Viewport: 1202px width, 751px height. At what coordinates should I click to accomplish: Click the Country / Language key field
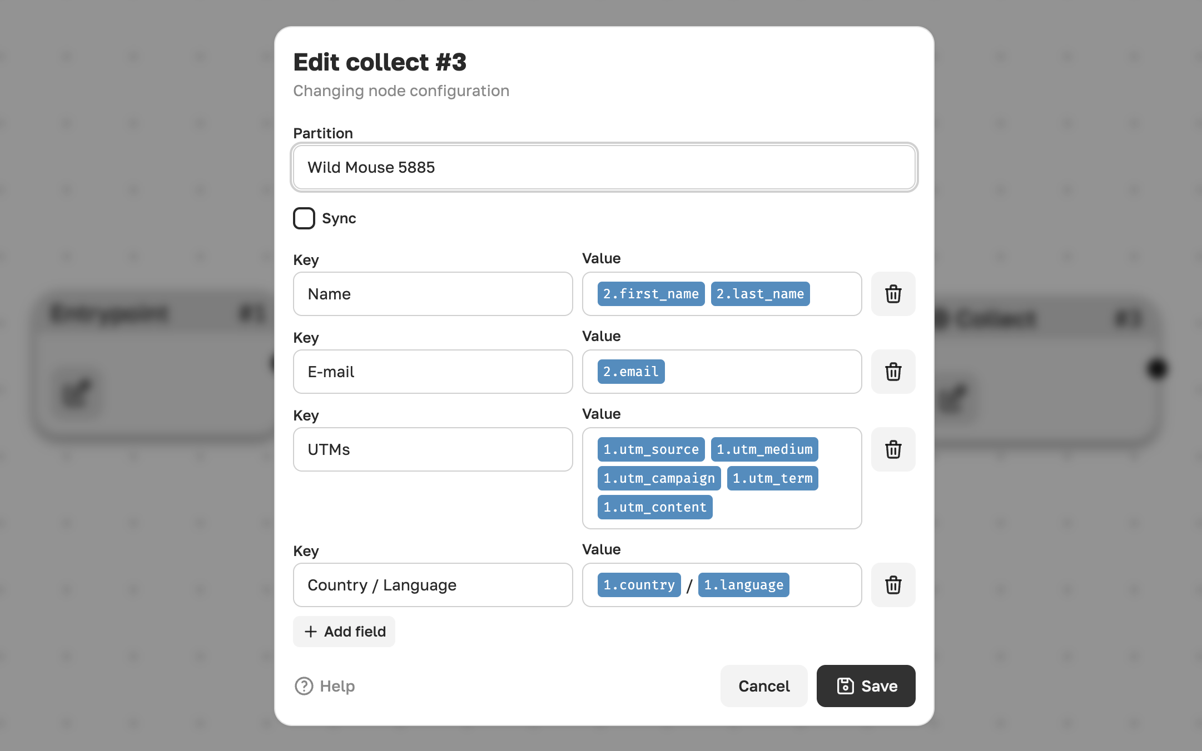[433, 585]
